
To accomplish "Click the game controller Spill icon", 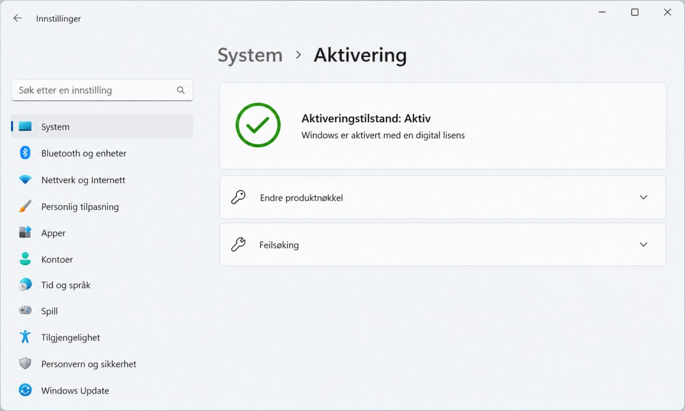I will point(25,311).
